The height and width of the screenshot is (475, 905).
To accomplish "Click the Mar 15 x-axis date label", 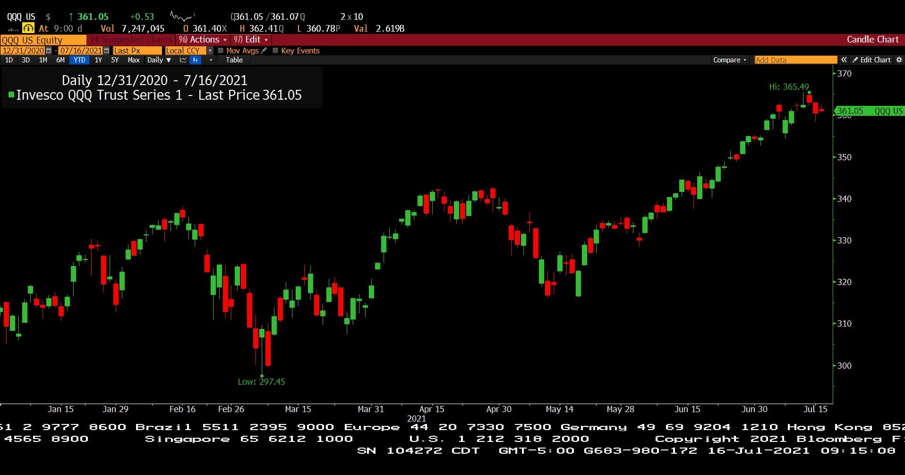I will coord(298,409).
